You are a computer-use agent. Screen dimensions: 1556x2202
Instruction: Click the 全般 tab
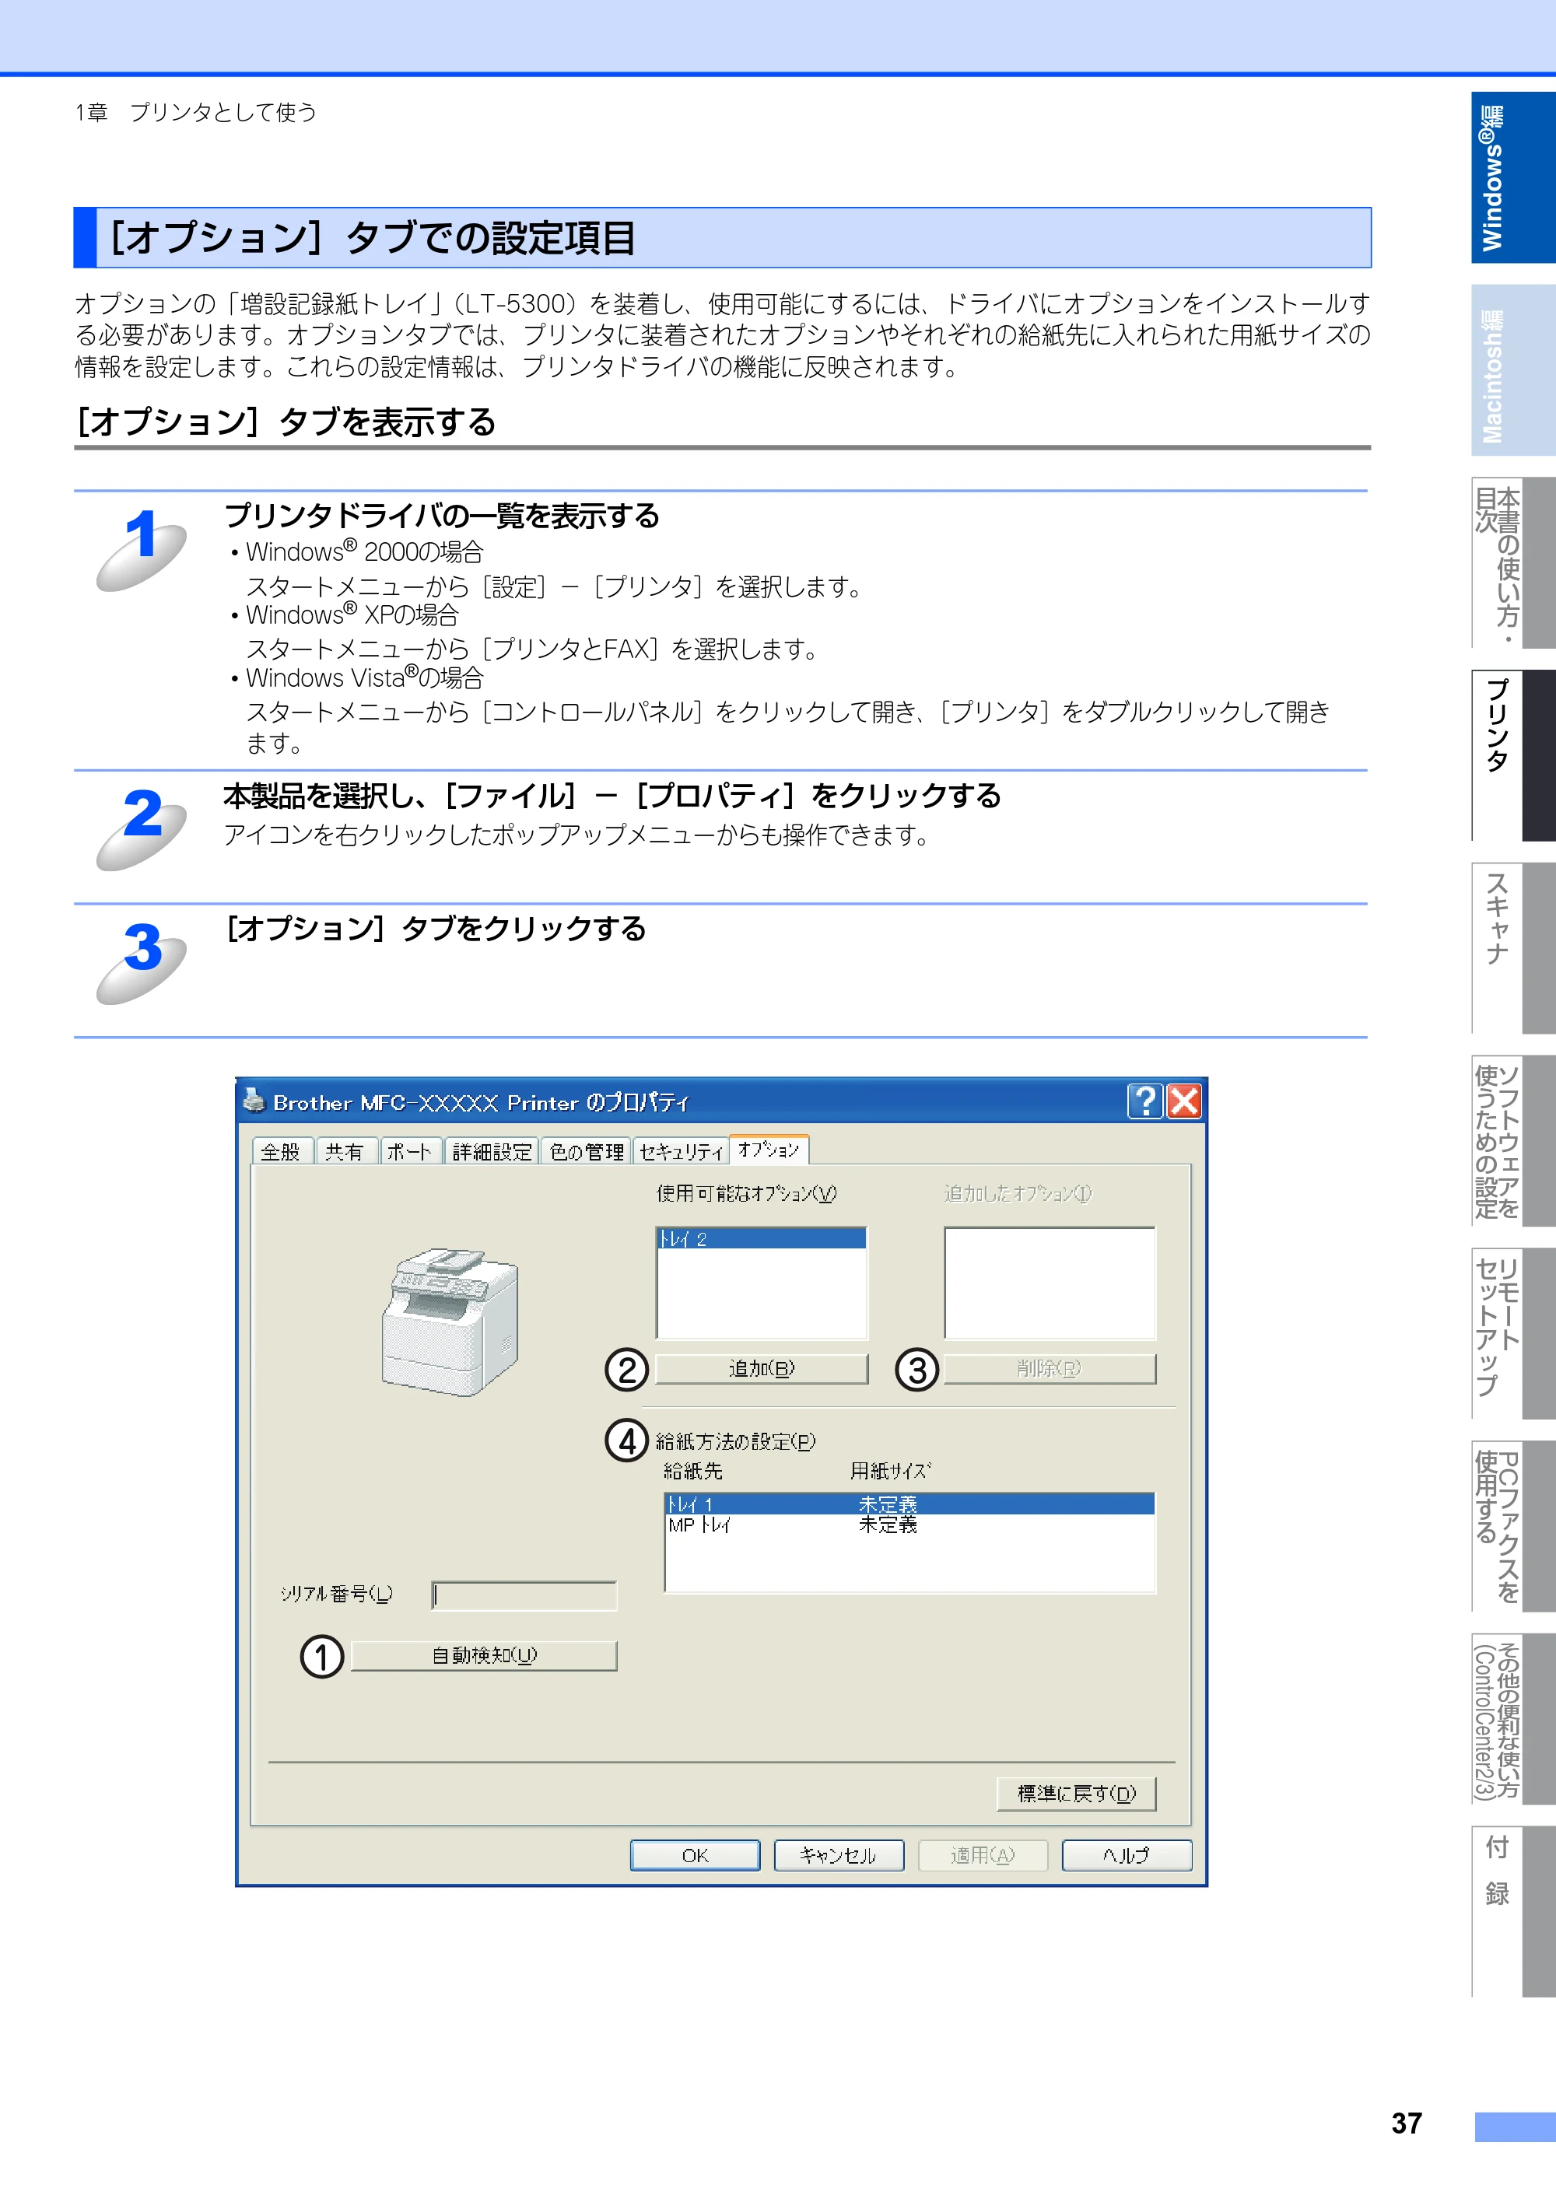tap(282, 1151)
